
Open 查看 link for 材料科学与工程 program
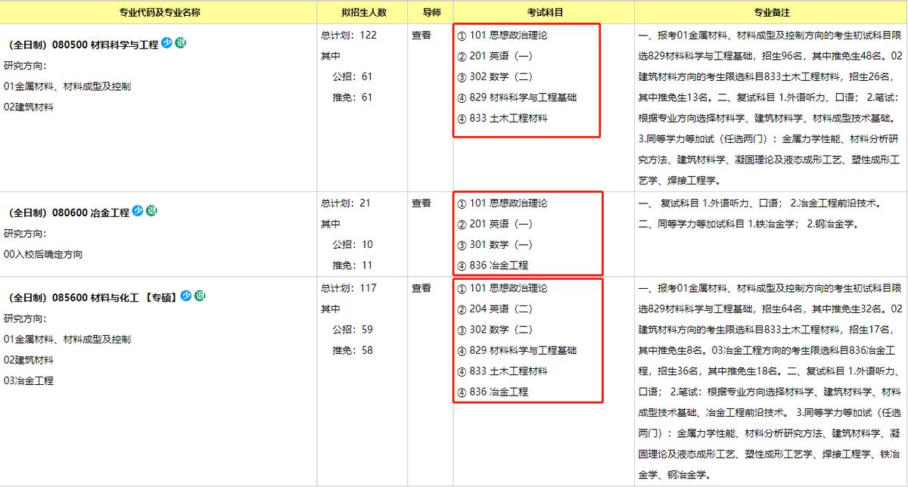(422, 34)
